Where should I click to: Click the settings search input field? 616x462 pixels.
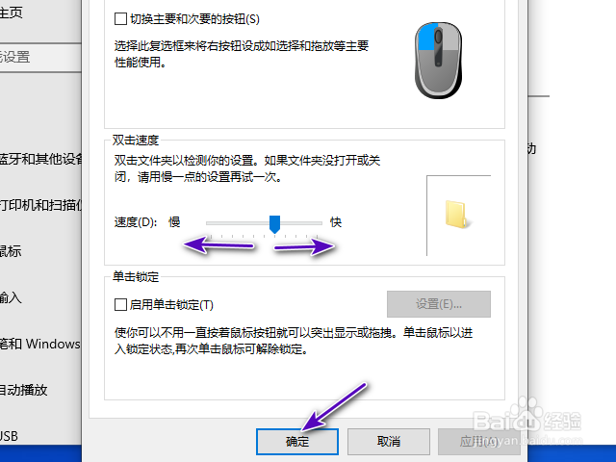point(40,58)
